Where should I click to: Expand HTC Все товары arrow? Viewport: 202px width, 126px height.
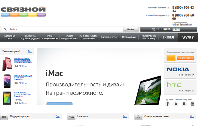point(193,91)
